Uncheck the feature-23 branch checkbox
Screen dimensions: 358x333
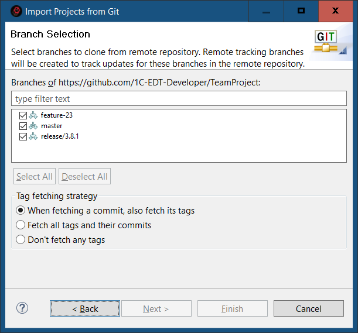(23, 115)
